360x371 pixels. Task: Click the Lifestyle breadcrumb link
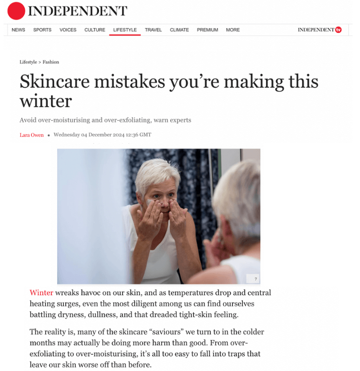(29, 62)
